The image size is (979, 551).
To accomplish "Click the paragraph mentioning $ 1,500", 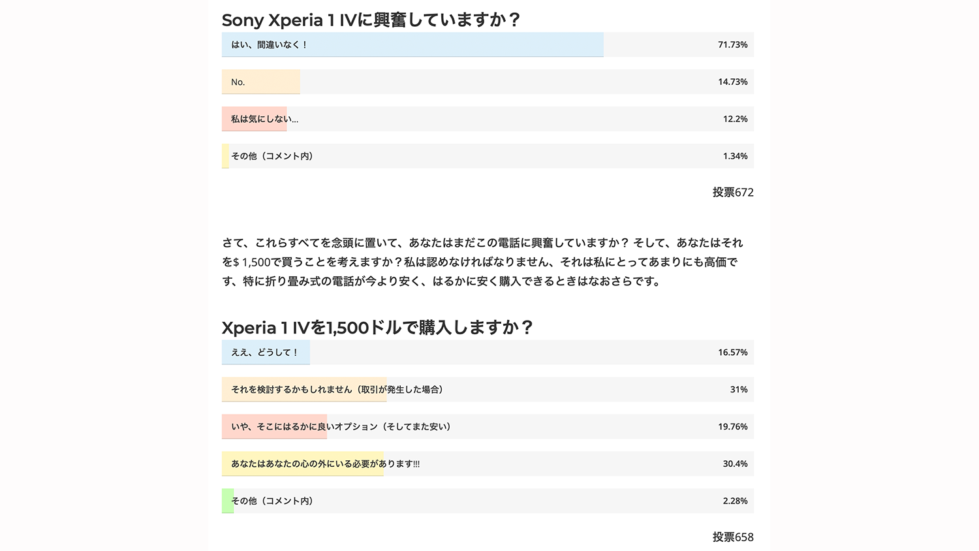I will click(x=483, y=262).
